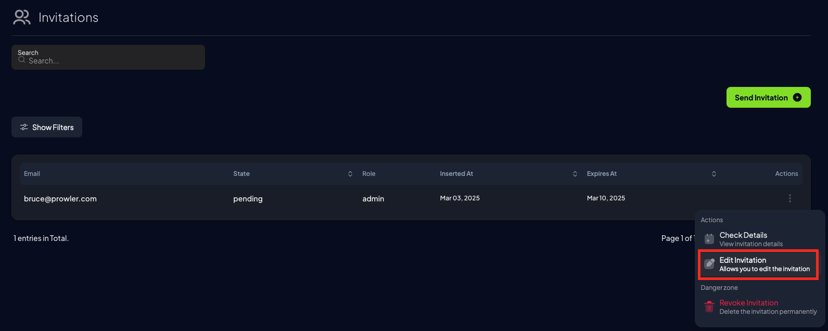Click the bruce@prowler.com email cell

[x=60, y=199]
